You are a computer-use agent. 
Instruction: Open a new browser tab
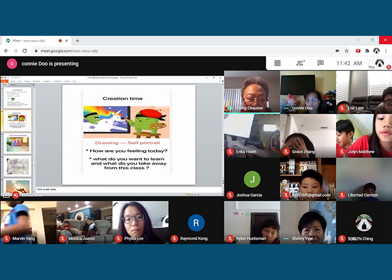point(77,40)
